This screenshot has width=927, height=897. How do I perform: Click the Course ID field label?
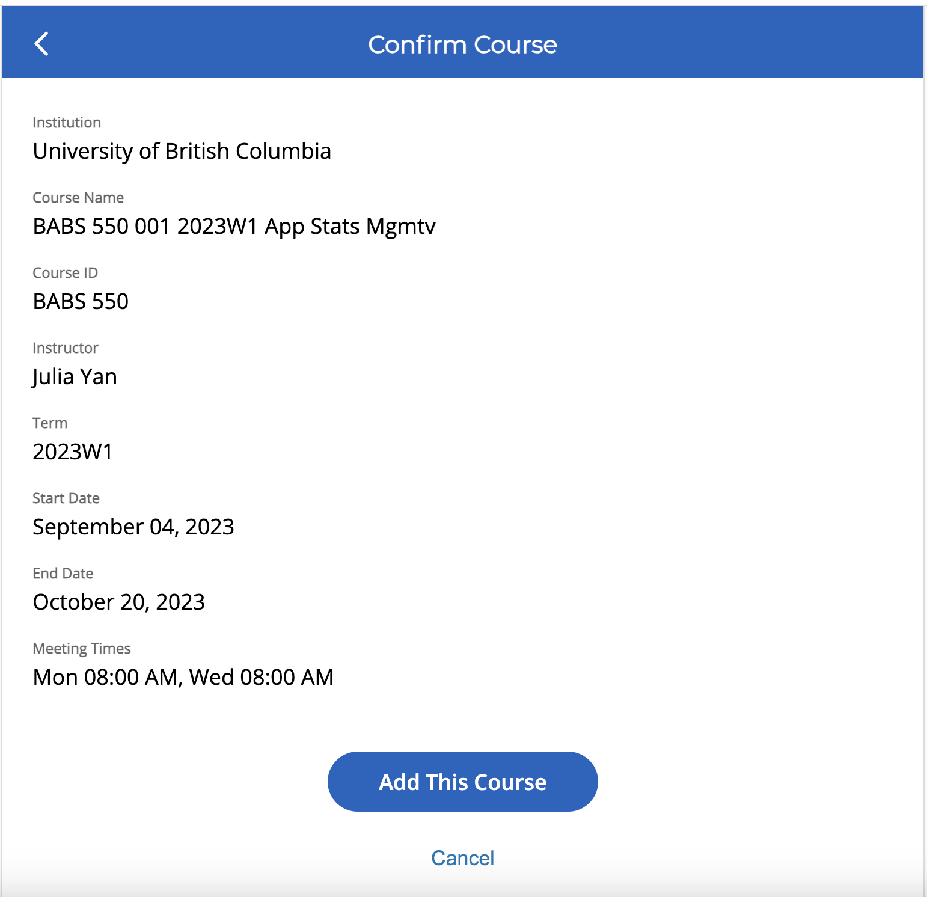(x=66, y=273)
